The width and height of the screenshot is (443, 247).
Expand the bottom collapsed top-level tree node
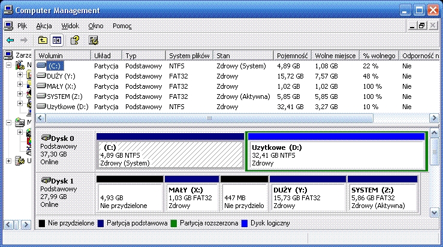[9, 161]
